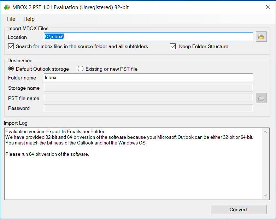Click the Folder name field containing Inbox
The height and width of the screenshot is (219, 276).
coord(148,78)
